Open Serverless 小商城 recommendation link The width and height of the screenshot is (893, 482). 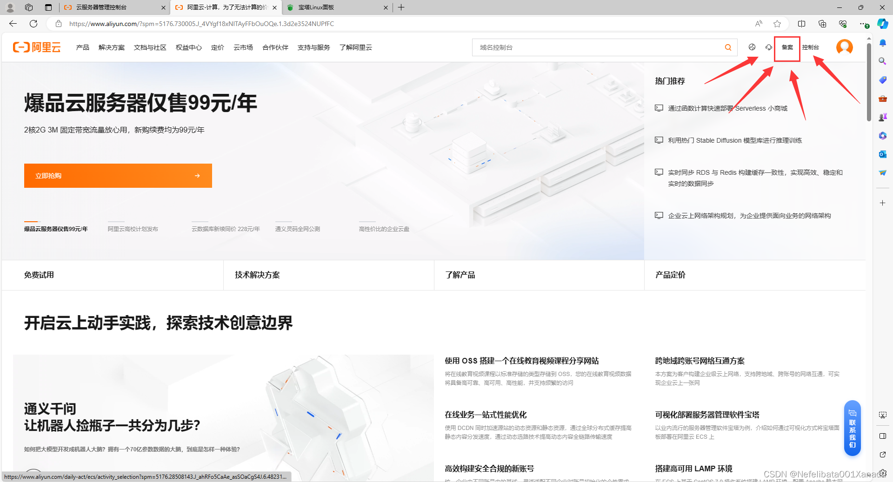[x=727, y=108]
